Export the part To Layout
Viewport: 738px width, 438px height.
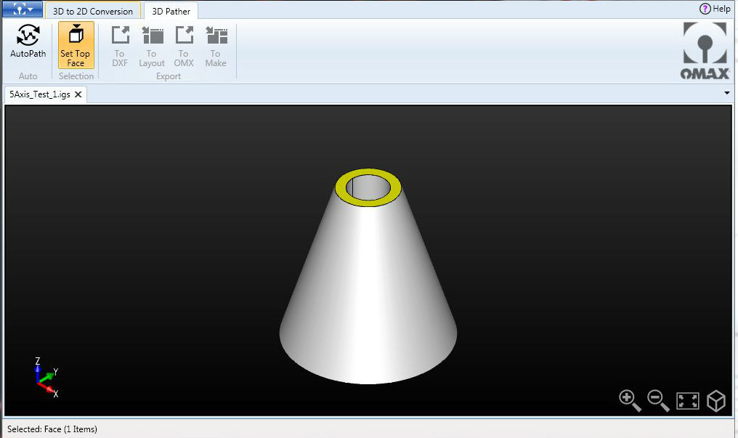152,46
